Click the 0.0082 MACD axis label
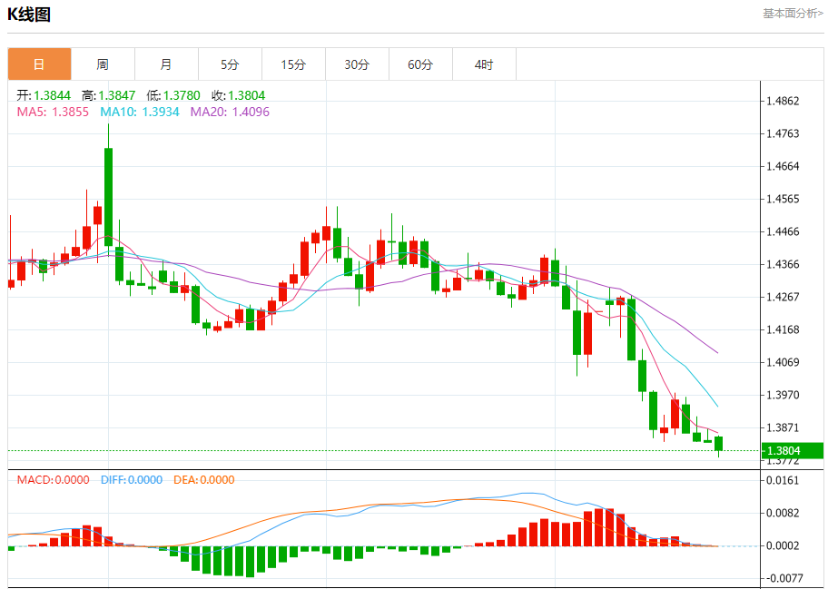The image size is (828, 589). 783,513
